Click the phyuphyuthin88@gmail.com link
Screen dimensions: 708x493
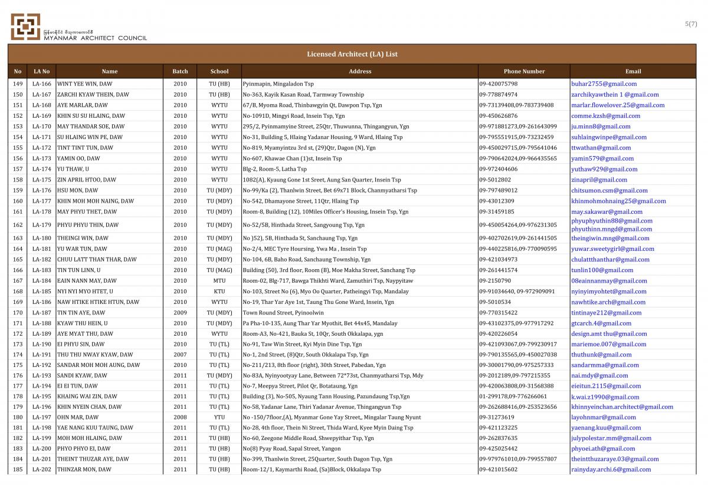coord(612,221)
